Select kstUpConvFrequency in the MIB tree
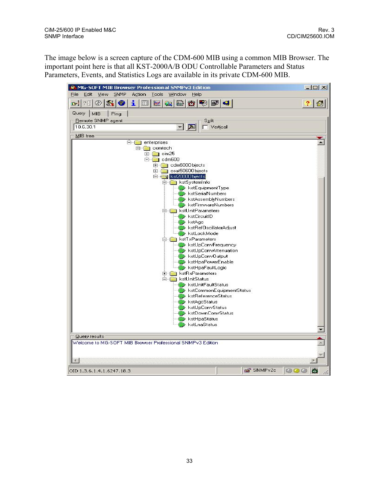This screenshot has height=491, width=379. 212,245
